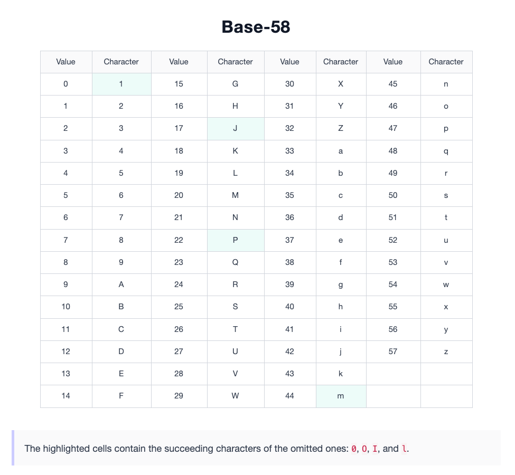Select highlighted cell containing character P
This screenshot has height=475, width=515.
point(236,240)
